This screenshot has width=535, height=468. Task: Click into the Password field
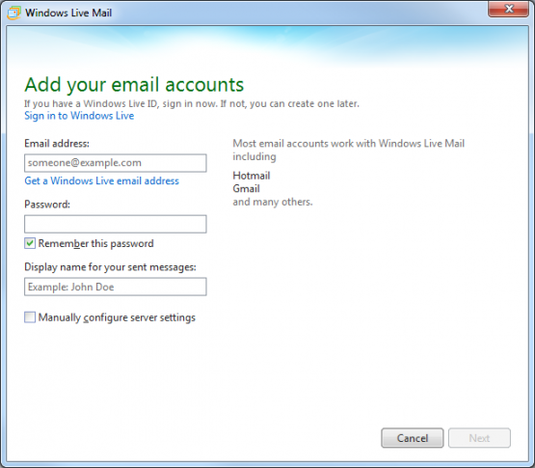pos(116,224)
